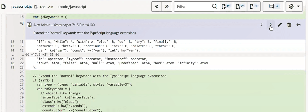
Task: Click the search magnifier icon in Filter
Action: point(214,7)
